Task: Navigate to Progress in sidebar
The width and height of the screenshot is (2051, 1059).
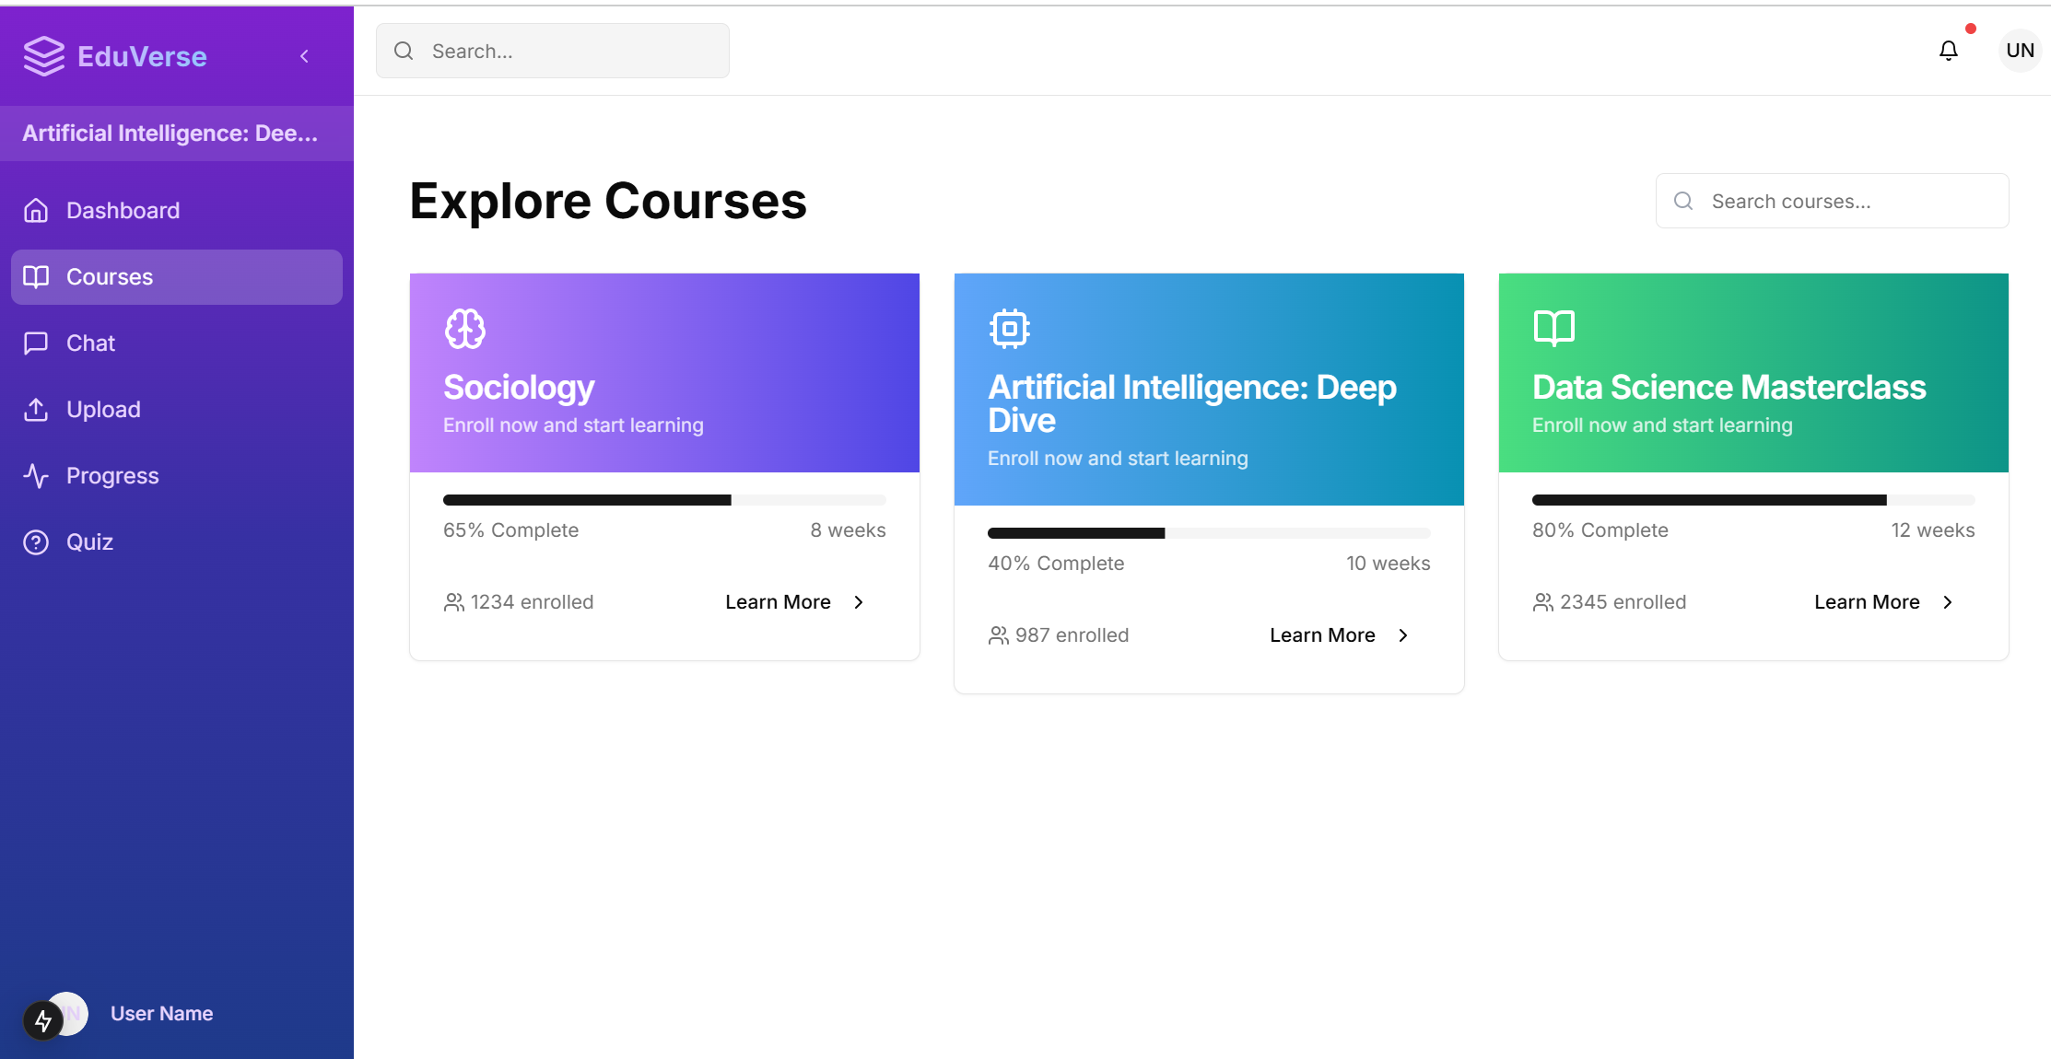Action: (112, 476)
